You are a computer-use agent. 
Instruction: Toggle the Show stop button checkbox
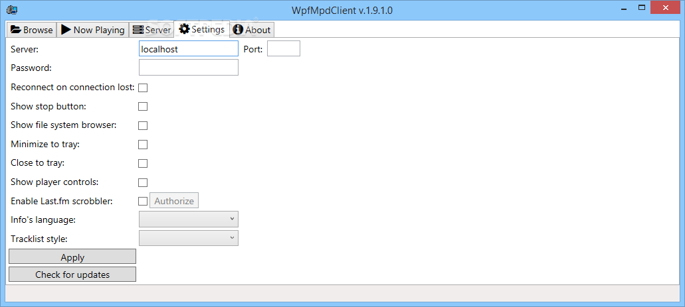(x=143, y=106)
